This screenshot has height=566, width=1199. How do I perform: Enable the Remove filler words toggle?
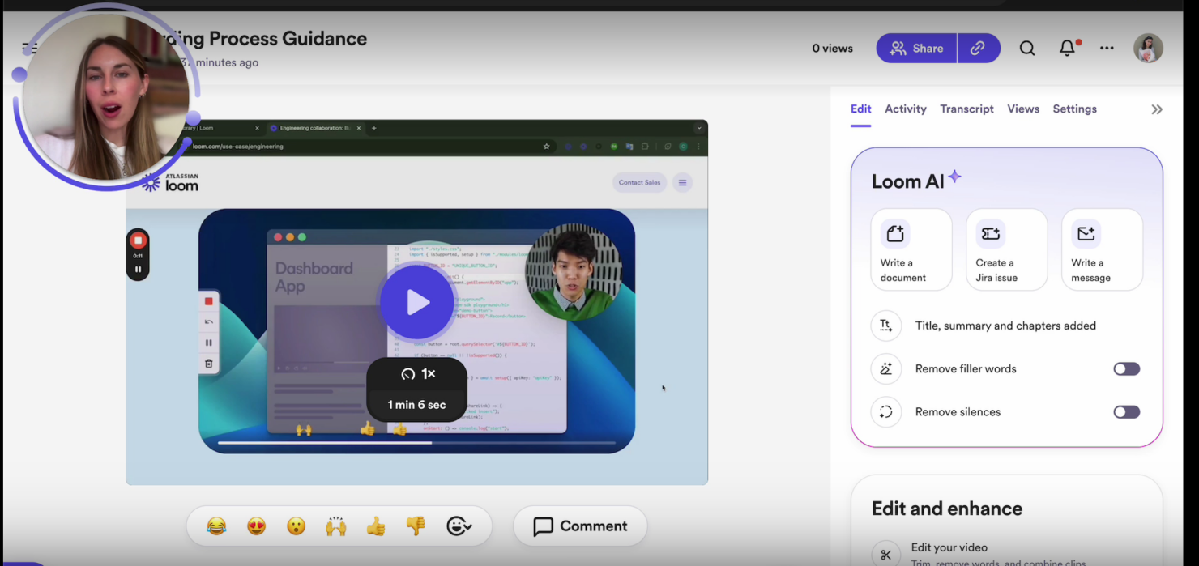pyautogui.click(x=1126, y=368)
